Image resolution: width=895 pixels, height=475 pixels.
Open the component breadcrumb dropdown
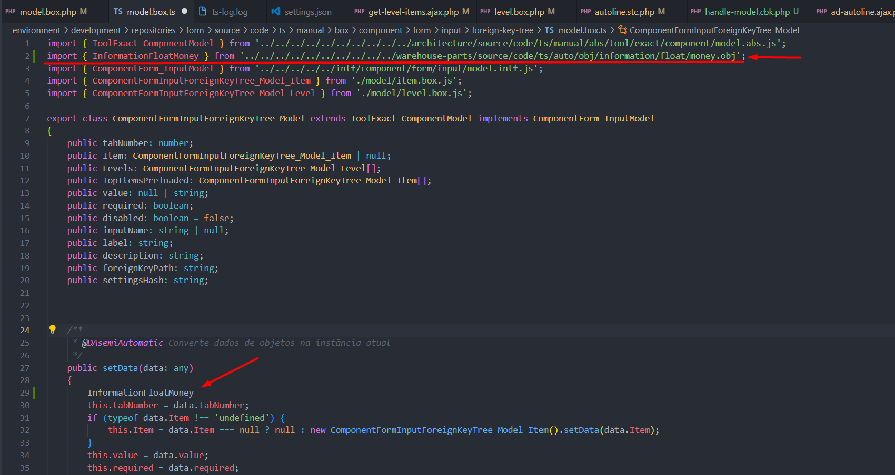(x=381, y=30)
